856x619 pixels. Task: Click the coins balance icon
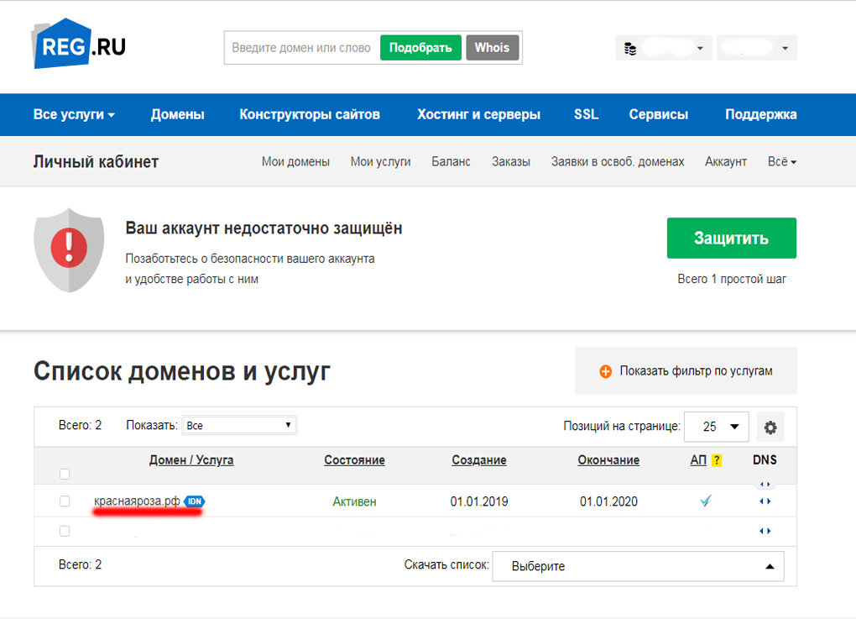click(630, 49)
